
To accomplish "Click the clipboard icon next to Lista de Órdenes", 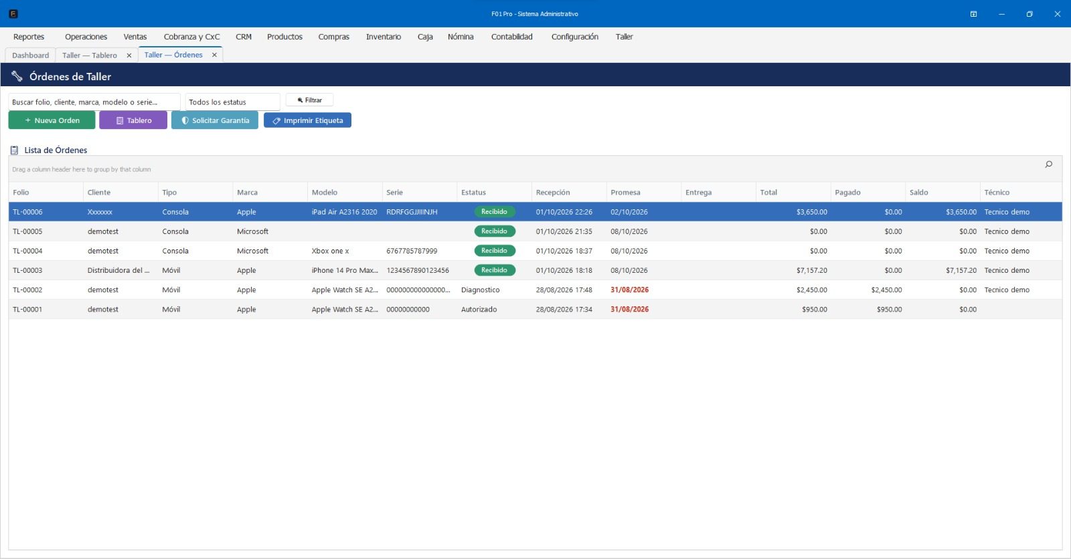I will coord(14,150).
